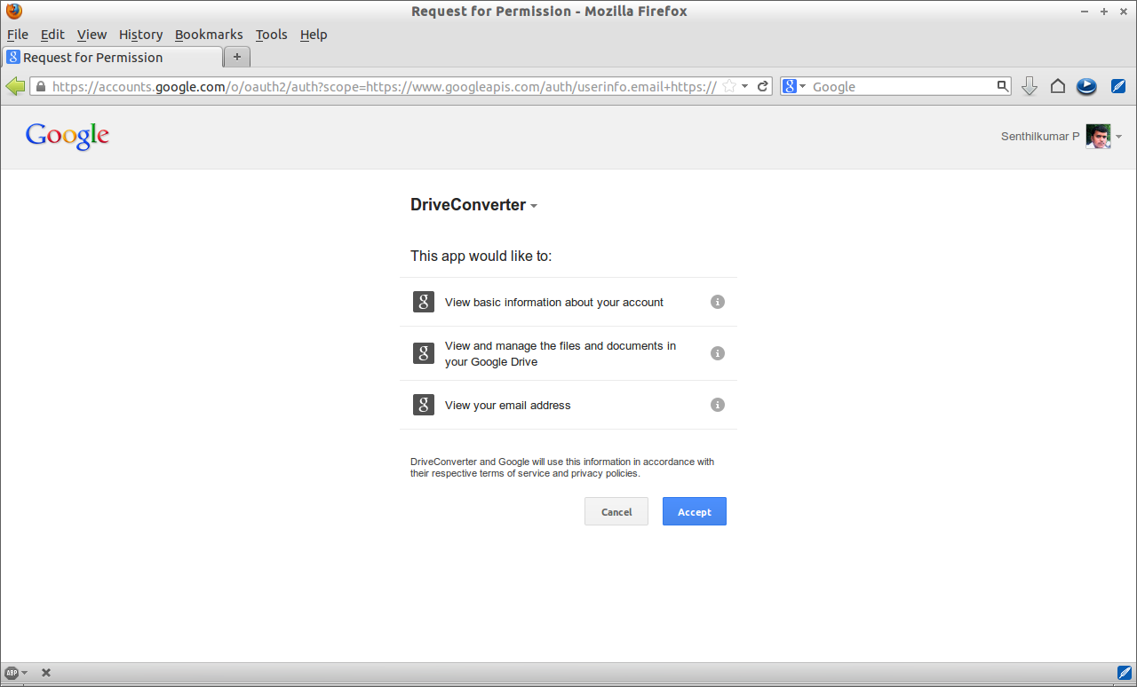
Task: Click Google icon beside 'View your email address'
Action: pyautogui.click(x=424, y=405)
